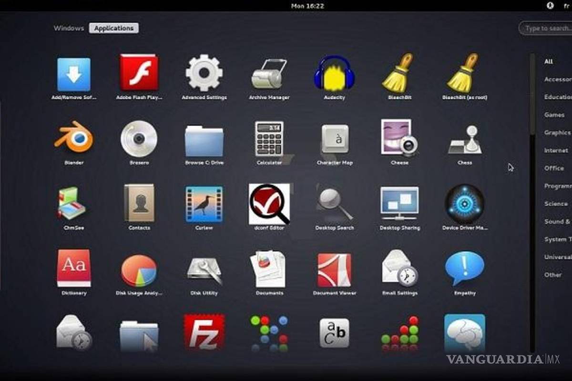
Task: Launch FileZilla
Action: click(204, 332)
